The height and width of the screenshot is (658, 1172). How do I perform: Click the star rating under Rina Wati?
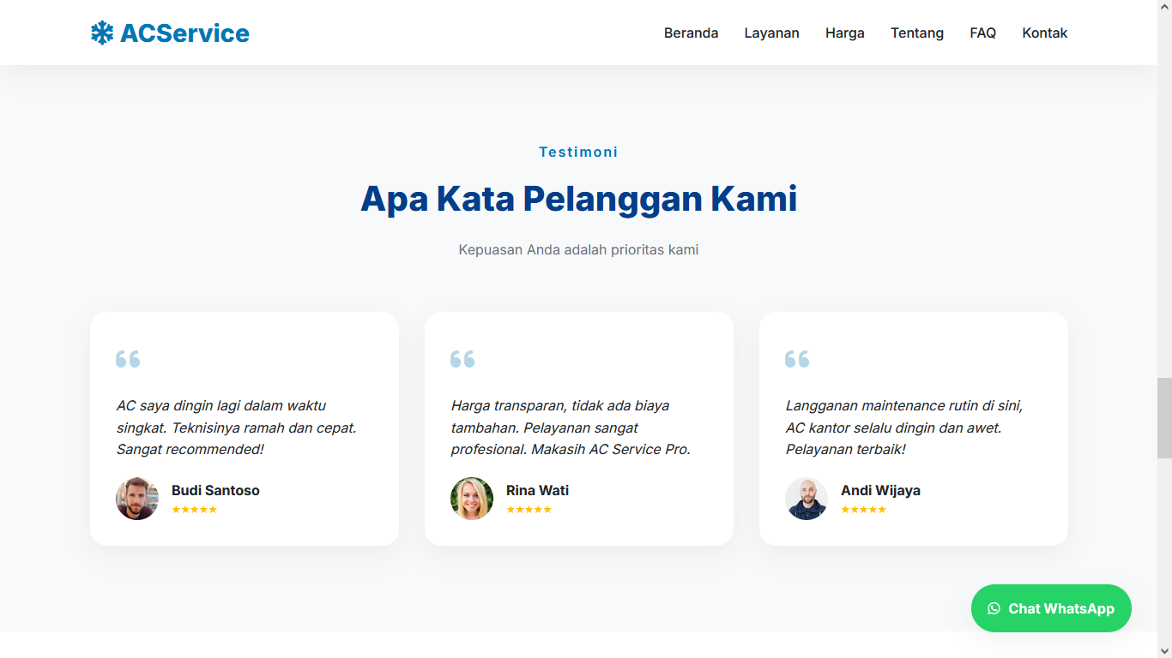pos(529,510)
